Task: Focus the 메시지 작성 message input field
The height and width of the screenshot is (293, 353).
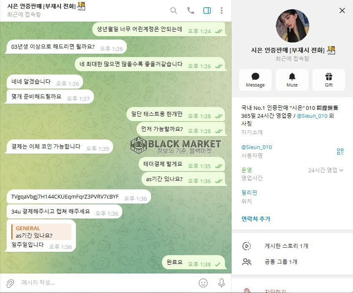Action: click(x=108, y=283)
